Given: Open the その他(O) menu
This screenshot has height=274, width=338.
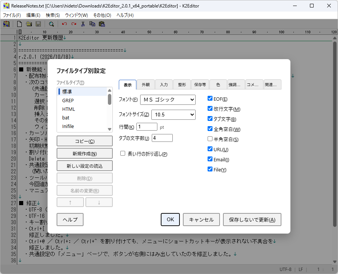Looking at the screenshot, I should [102, 15].
